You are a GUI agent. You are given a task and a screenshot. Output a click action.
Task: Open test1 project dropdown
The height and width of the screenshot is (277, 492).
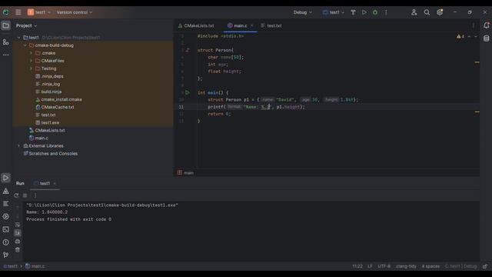pyautogui.click(x=39, y=12)
